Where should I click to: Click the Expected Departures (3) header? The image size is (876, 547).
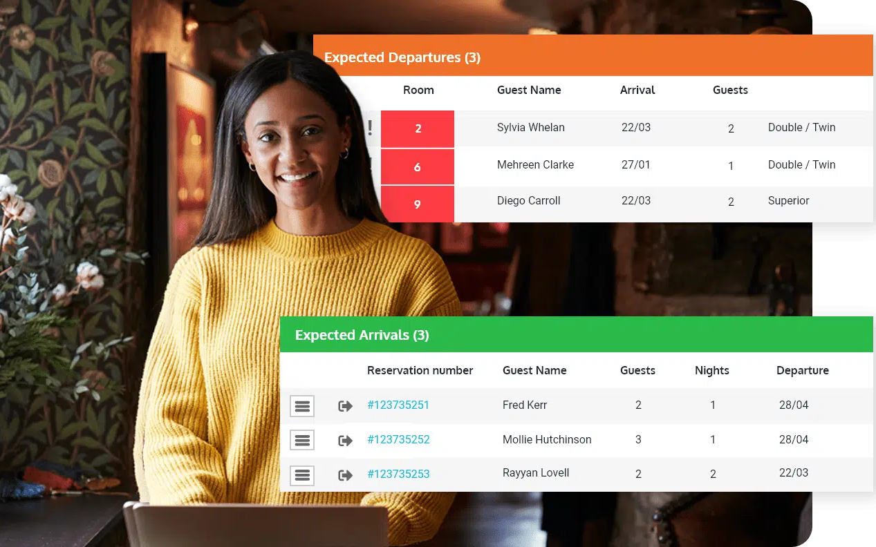pos(402,57)
